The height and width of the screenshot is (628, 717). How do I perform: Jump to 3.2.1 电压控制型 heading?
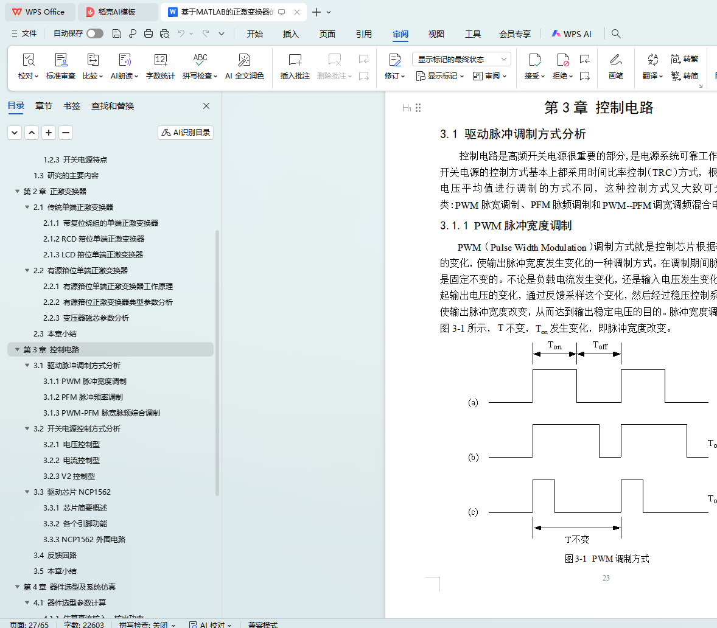coord(81,445)
